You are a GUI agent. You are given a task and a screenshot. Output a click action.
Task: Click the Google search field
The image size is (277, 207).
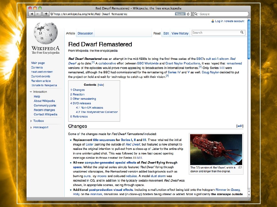[x=221, y=14]
